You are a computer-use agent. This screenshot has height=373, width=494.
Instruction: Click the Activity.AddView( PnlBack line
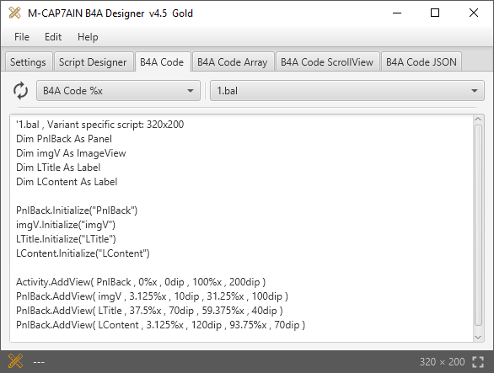141,282
